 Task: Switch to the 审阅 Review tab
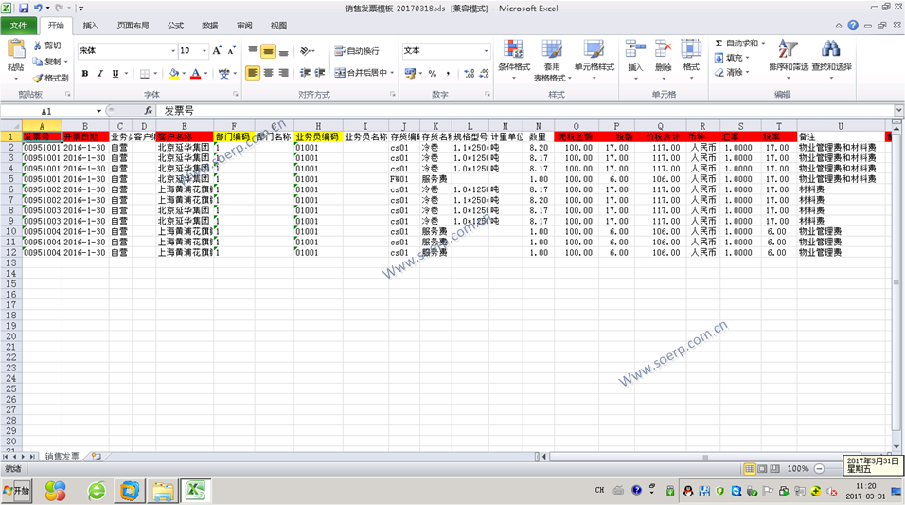point(245,26)
